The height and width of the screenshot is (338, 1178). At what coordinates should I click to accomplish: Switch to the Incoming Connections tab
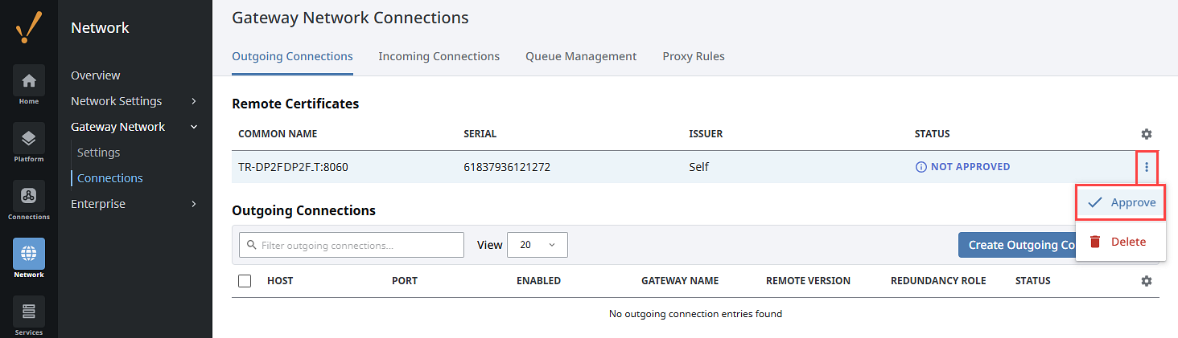click(x=439, y=56)
